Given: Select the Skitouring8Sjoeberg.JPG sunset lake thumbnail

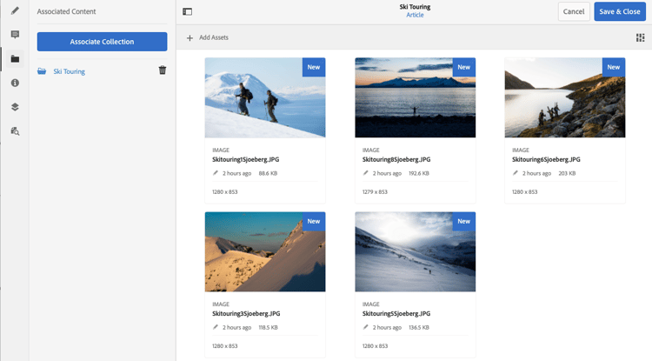Looking at the screenshot, I should point(415,97).
